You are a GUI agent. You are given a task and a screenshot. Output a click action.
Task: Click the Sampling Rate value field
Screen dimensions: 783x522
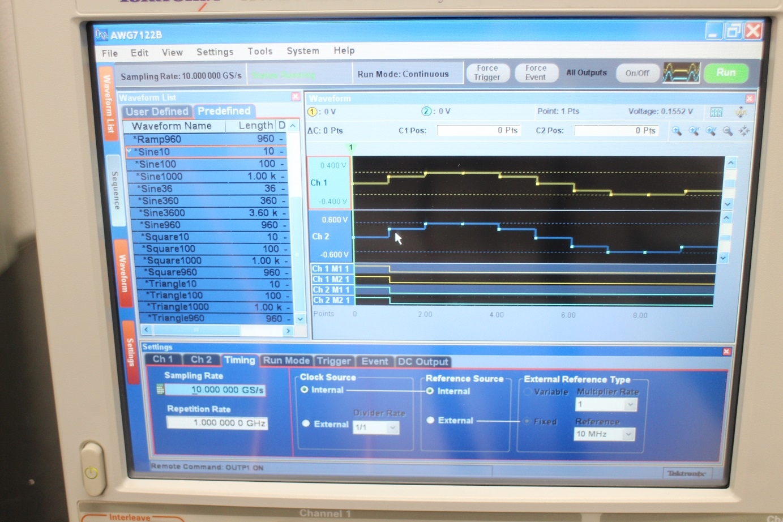coord(215,390)
